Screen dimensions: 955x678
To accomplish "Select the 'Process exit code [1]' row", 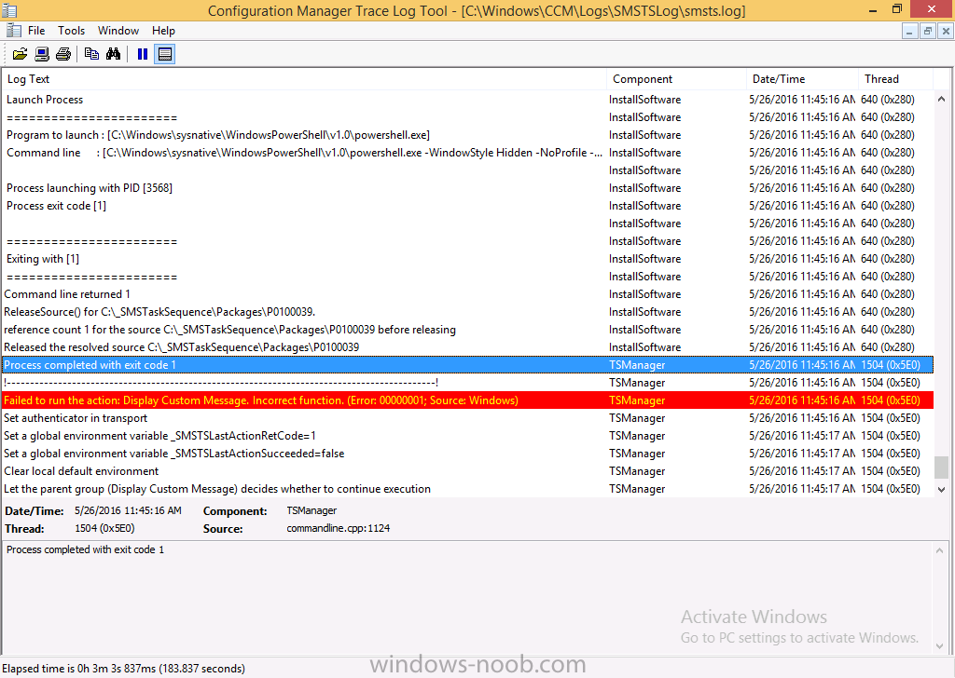I will (x=468, y=206).
